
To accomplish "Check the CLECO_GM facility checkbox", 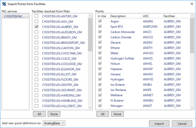I will [37, 58].
